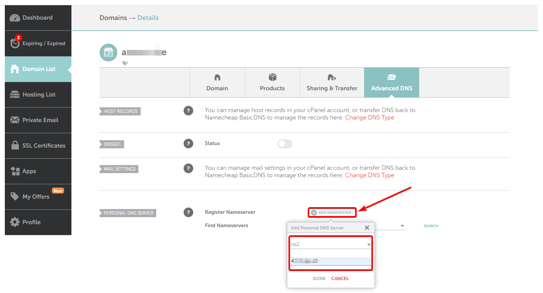The image size is (543, 293).
Task: Confirm with the DONE button
Action: [319, 279]
